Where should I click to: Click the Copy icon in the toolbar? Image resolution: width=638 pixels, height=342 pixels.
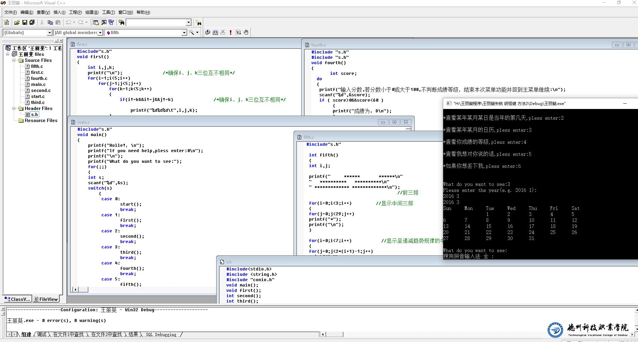(50, 22)
